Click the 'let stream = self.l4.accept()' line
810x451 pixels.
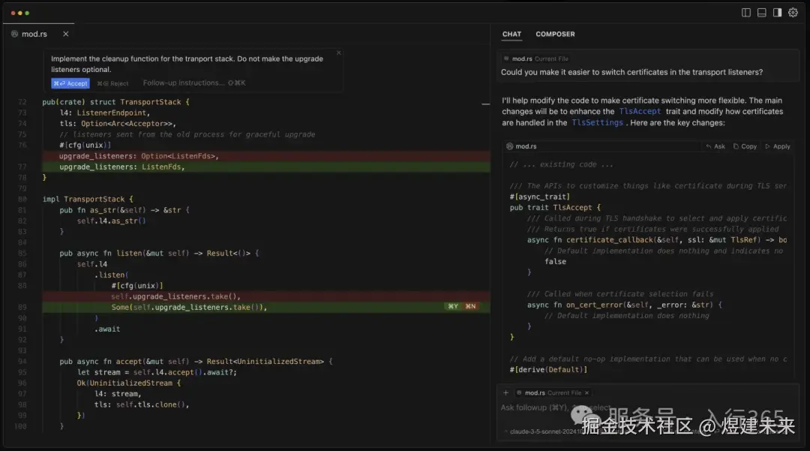pyautogui.click(x=157, y=372)
